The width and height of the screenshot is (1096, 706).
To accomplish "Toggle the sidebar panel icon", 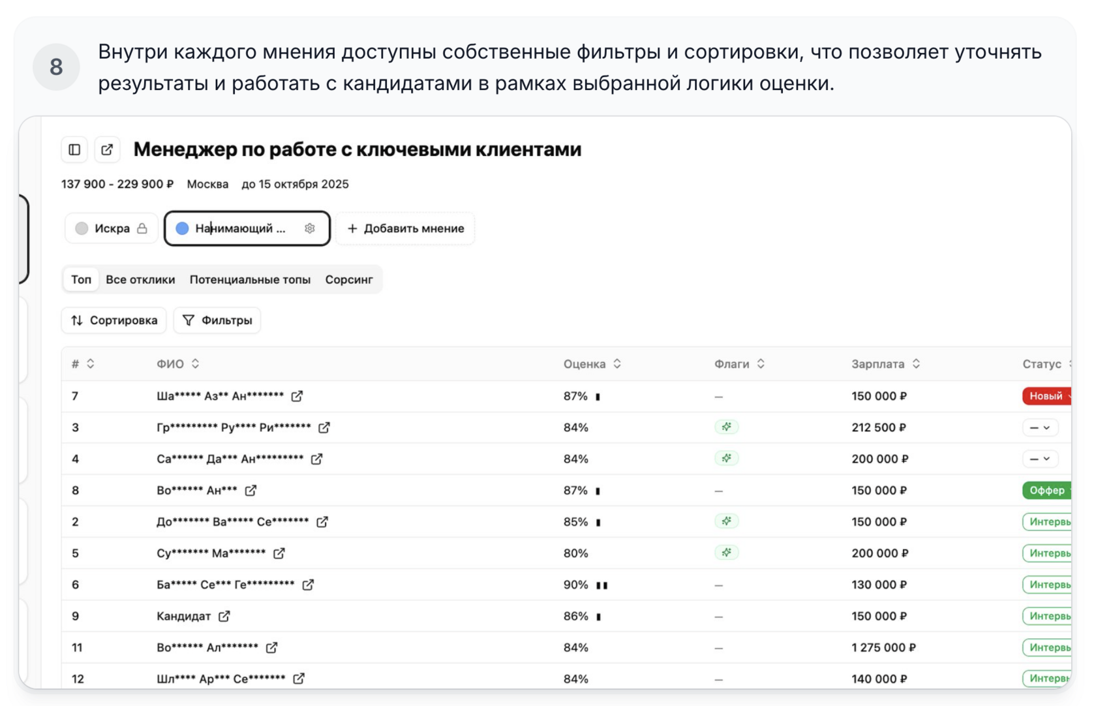I will click(74, 150).
